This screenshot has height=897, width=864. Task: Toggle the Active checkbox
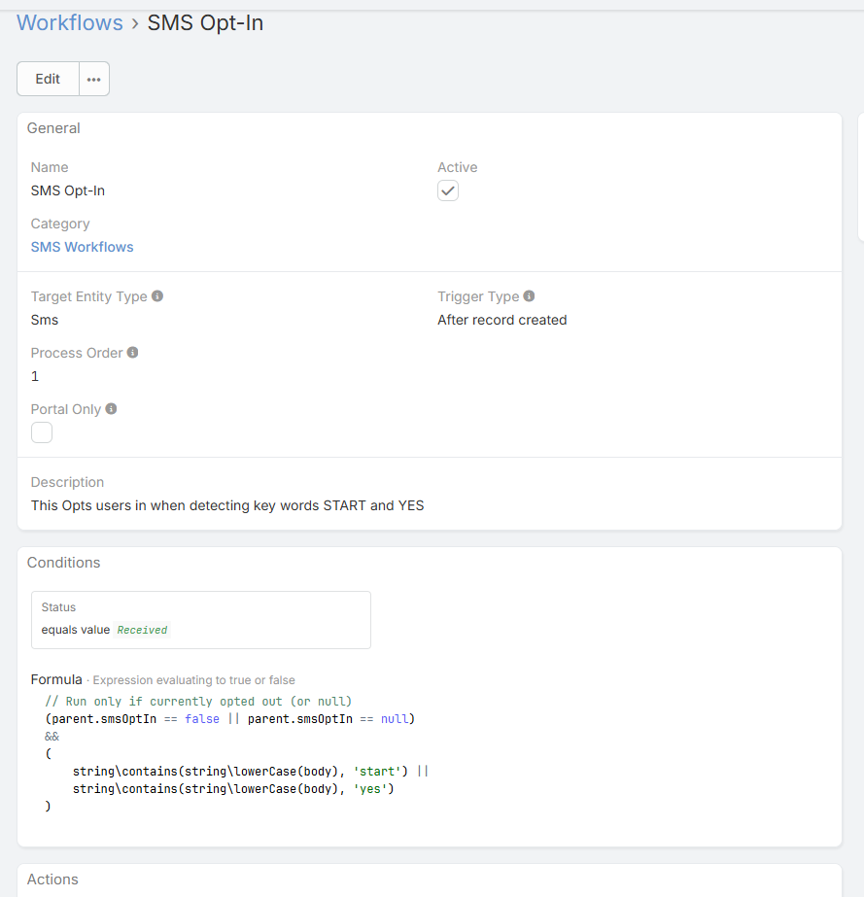pos(448,191)
